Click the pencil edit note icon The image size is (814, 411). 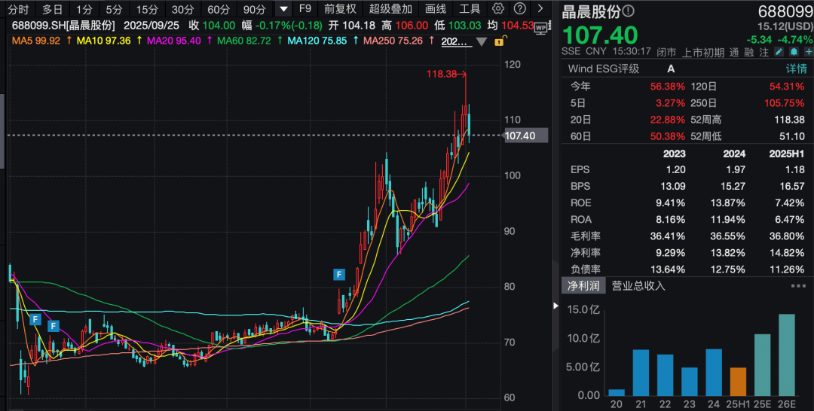(x=779, y=52)
